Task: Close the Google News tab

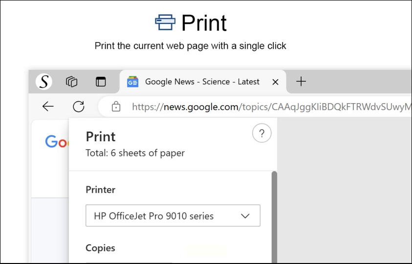Action: [x=276, y=82]
